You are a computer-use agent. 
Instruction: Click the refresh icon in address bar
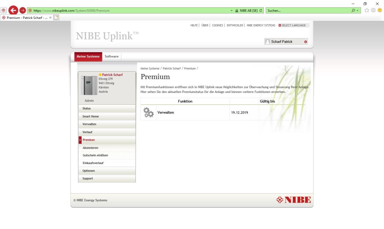tap(261, 10)
